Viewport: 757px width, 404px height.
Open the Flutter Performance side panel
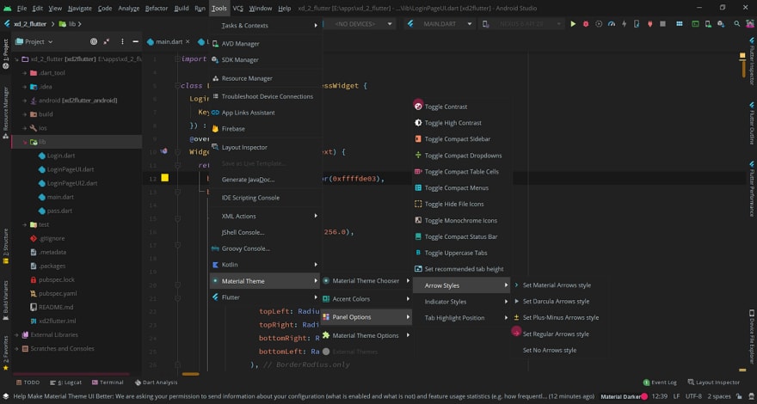(x=751, y=189)
